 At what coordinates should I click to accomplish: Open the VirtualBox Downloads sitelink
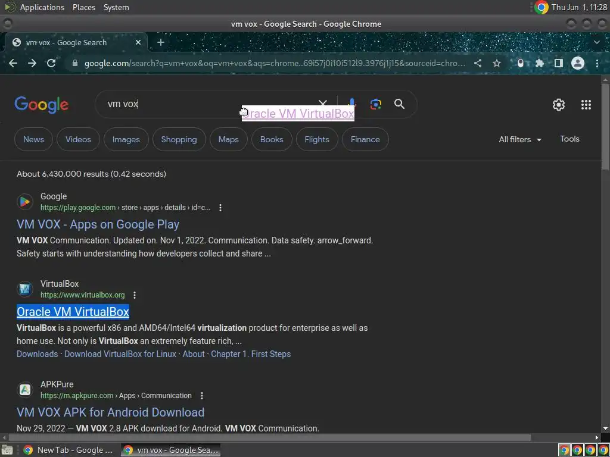pyautogui.click(x=37, y=354)
